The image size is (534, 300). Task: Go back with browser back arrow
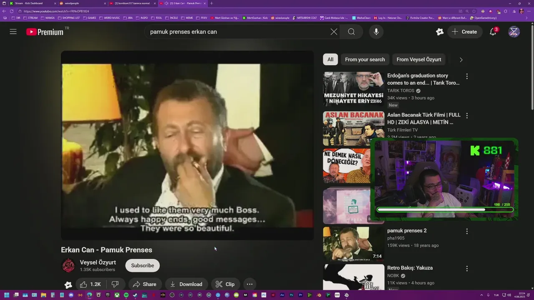click(x=4, y=11)
